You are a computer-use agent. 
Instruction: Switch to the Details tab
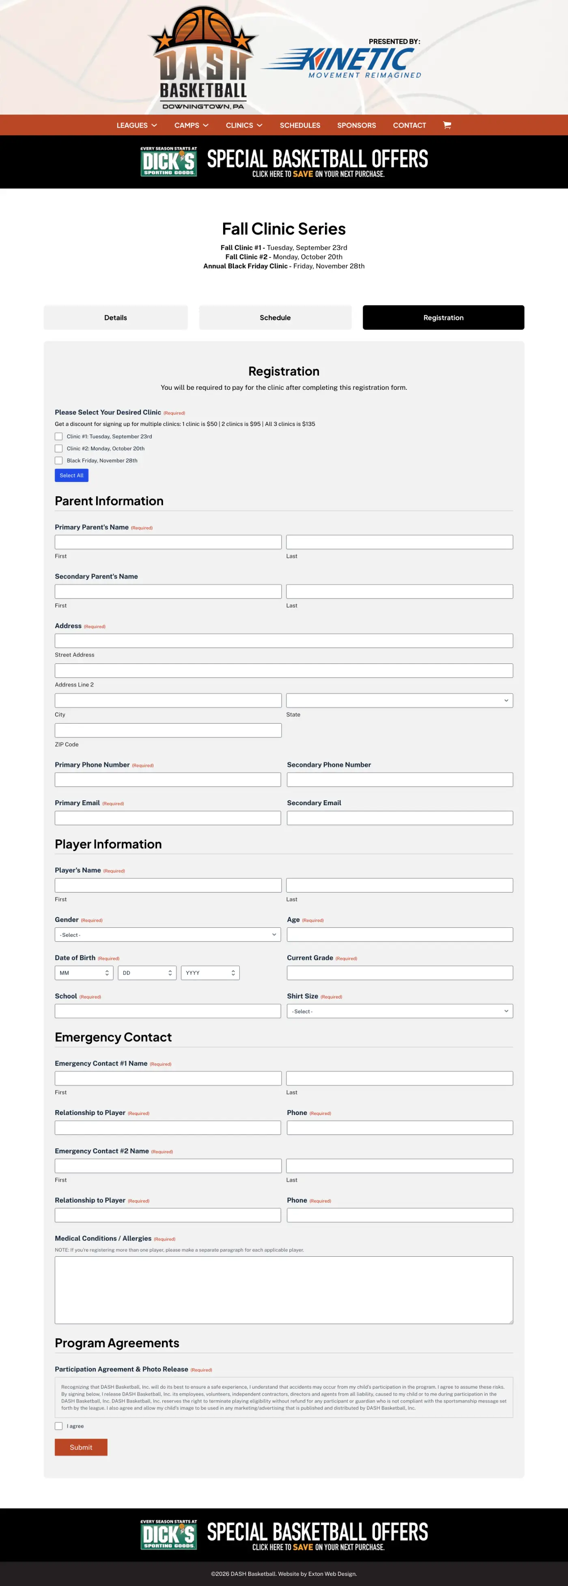coord(116,318)
